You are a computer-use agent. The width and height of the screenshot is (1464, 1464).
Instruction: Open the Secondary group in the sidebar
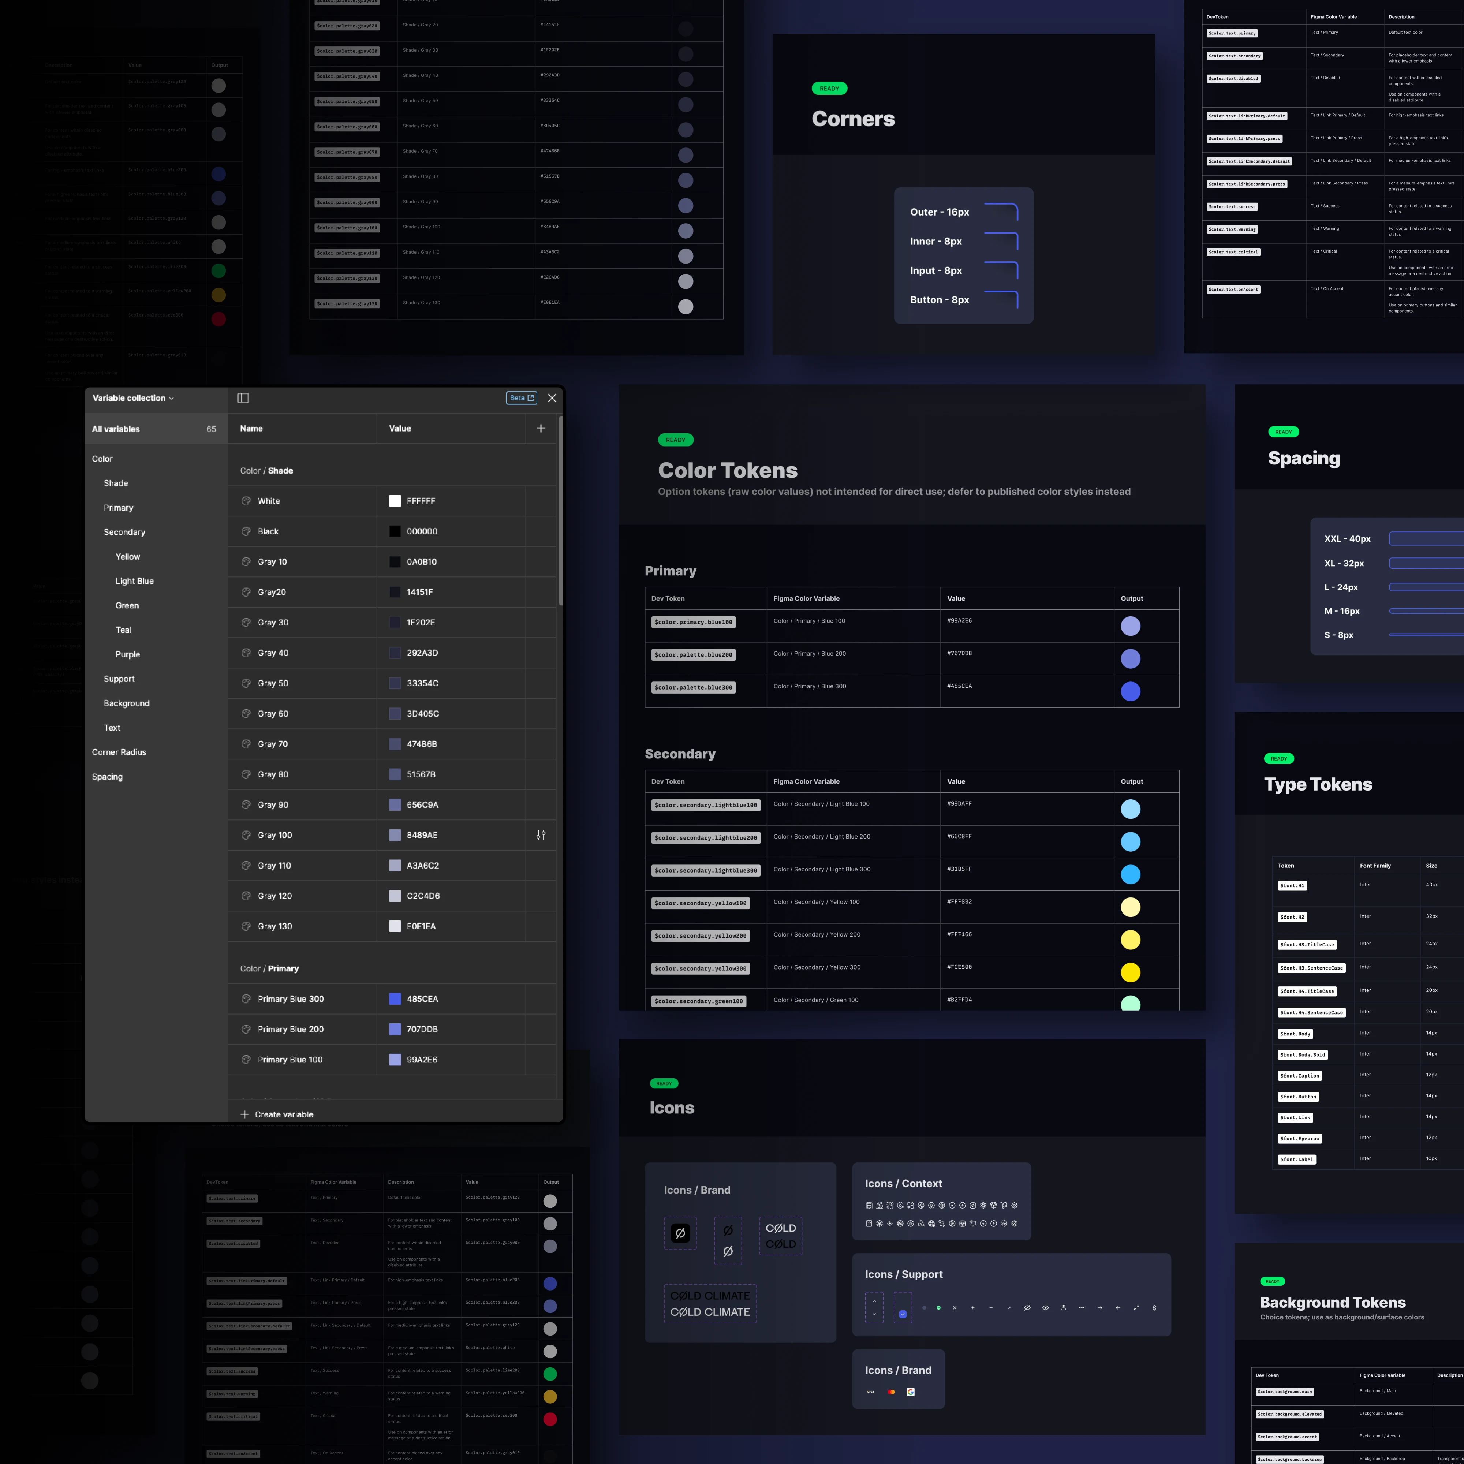(124, 532)
